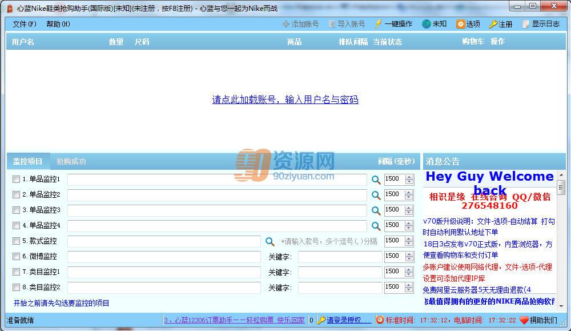Click the 类目监控1 关键字 input field
Image resolution: width=571 pixels, height=331 pixels.
(x=340, y=272)
